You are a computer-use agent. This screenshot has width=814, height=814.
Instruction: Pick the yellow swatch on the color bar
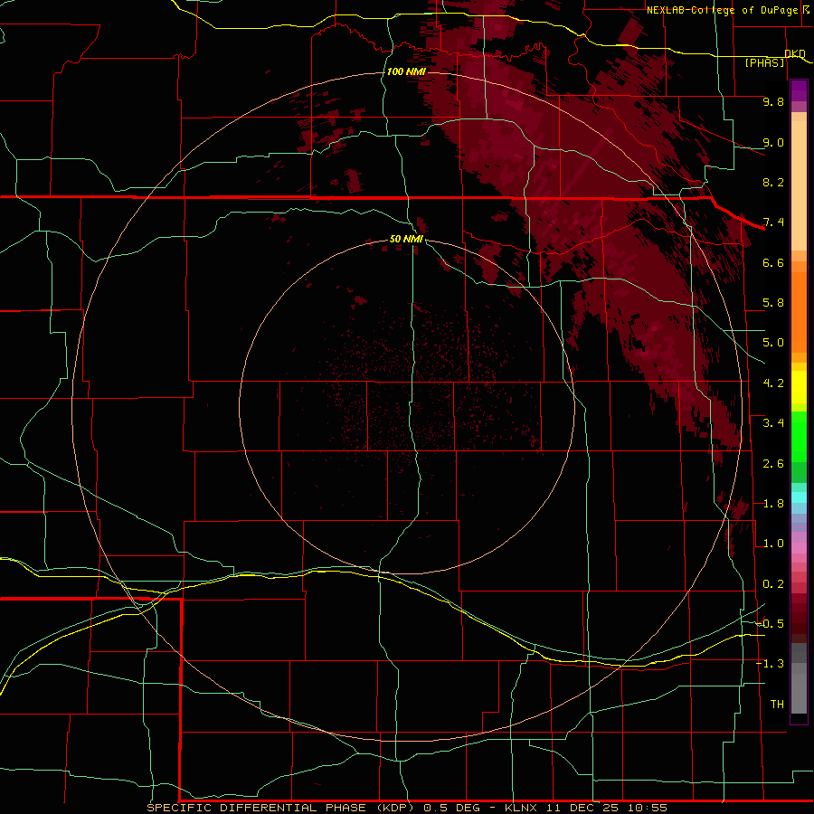pos(799,387)
